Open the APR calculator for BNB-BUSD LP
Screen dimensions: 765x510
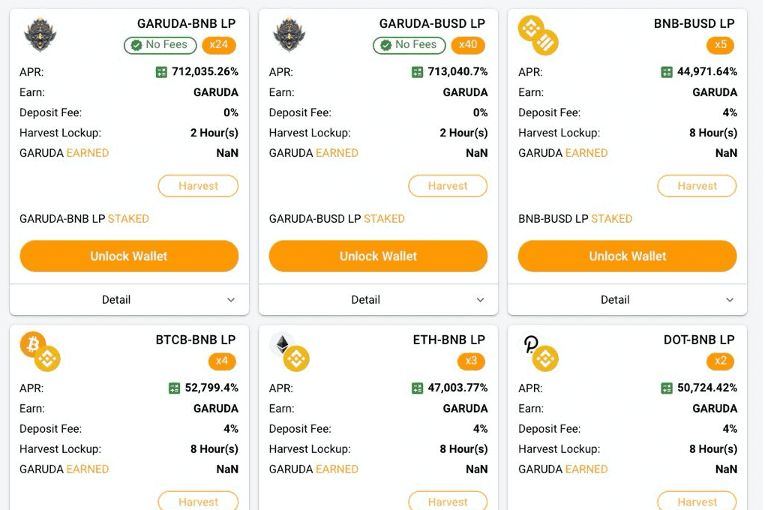(x=666, y=72)
